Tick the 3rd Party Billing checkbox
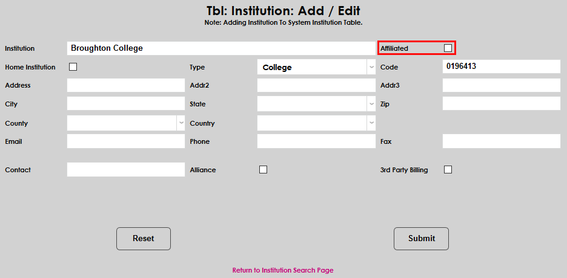 (448, 170)
